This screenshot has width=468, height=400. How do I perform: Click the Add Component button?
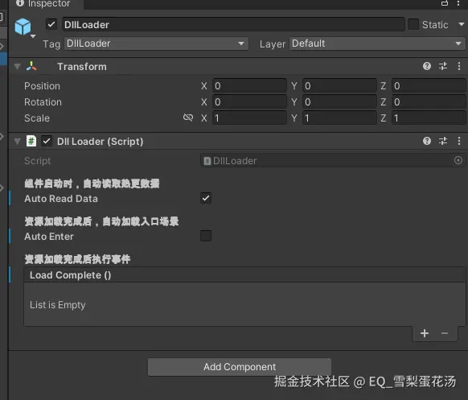pyautogui.click(x=240, y=367)
